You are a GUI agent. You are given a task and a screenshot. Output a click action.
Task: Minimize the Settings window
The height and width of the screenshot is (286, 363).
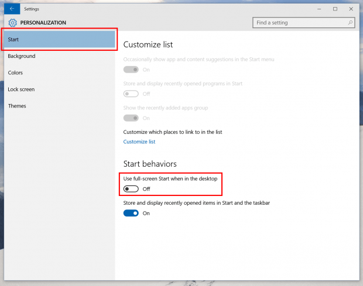point(319,9)
